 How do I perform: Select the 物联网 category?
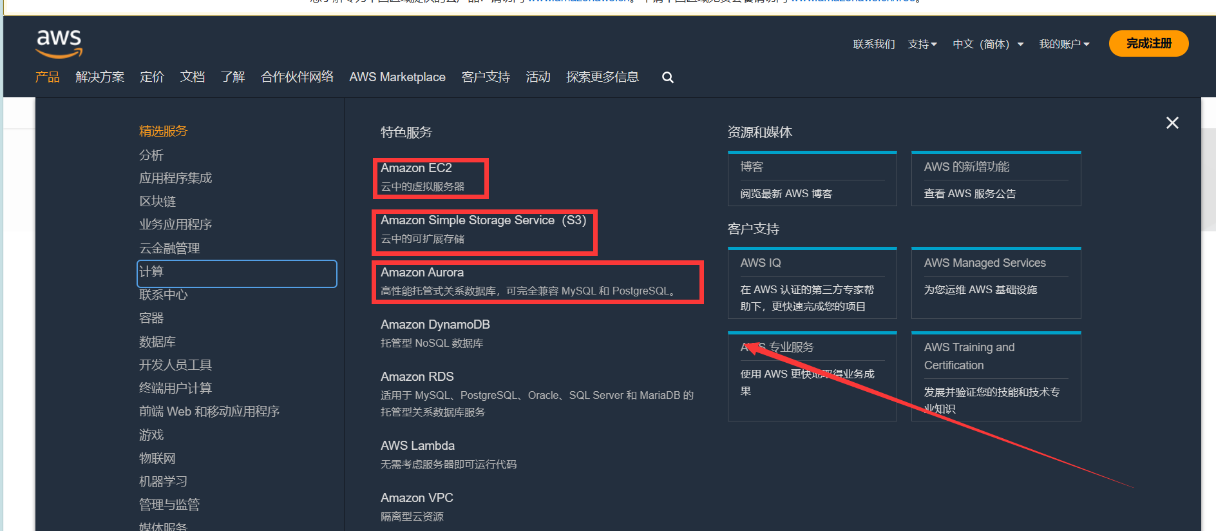(x=157, y=458)
